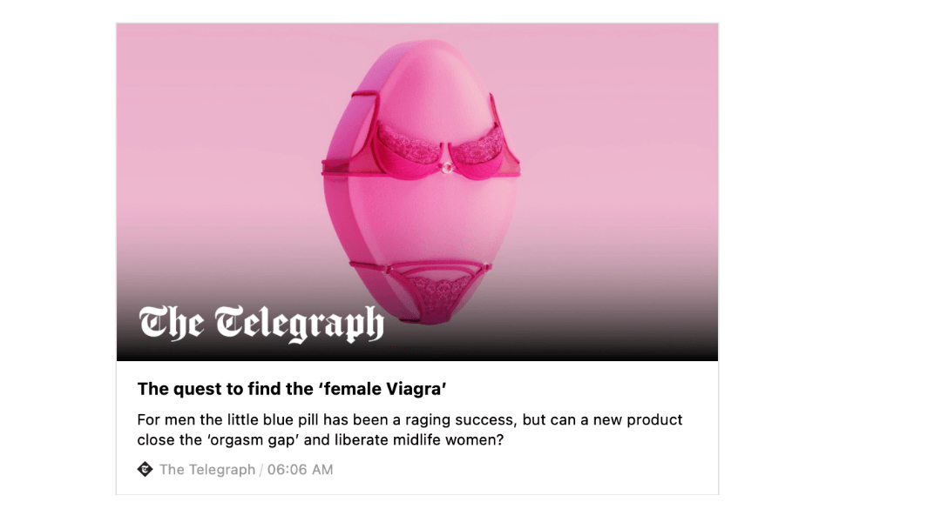Viewport: 941px width, 529px height.
Task: Select 'The Telegraph' source name below summary
Action: pos(207,470)
